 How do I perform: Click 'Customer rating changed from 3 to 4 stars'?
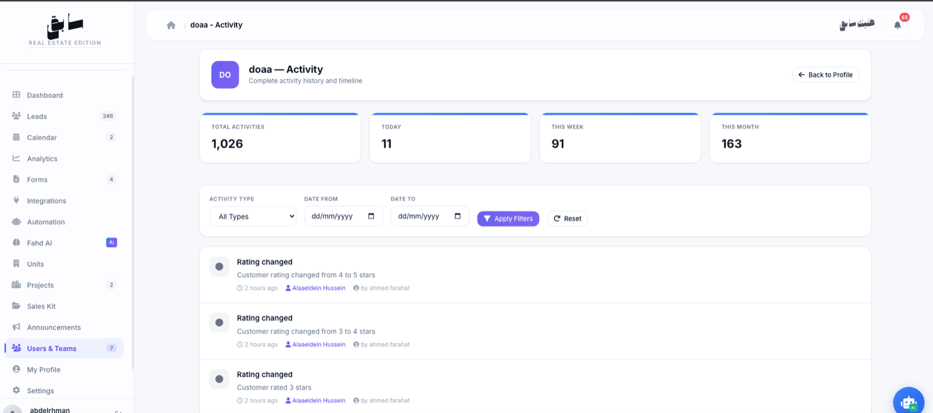307,331
